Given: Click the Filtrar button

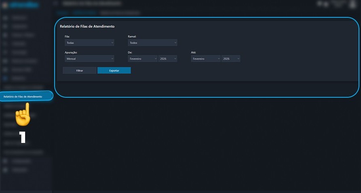Looking at the screenshot, I should pos(80,71).
